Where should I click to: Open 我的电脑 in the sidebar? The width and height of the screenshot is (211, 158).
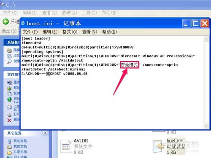(x=20, y=141)
